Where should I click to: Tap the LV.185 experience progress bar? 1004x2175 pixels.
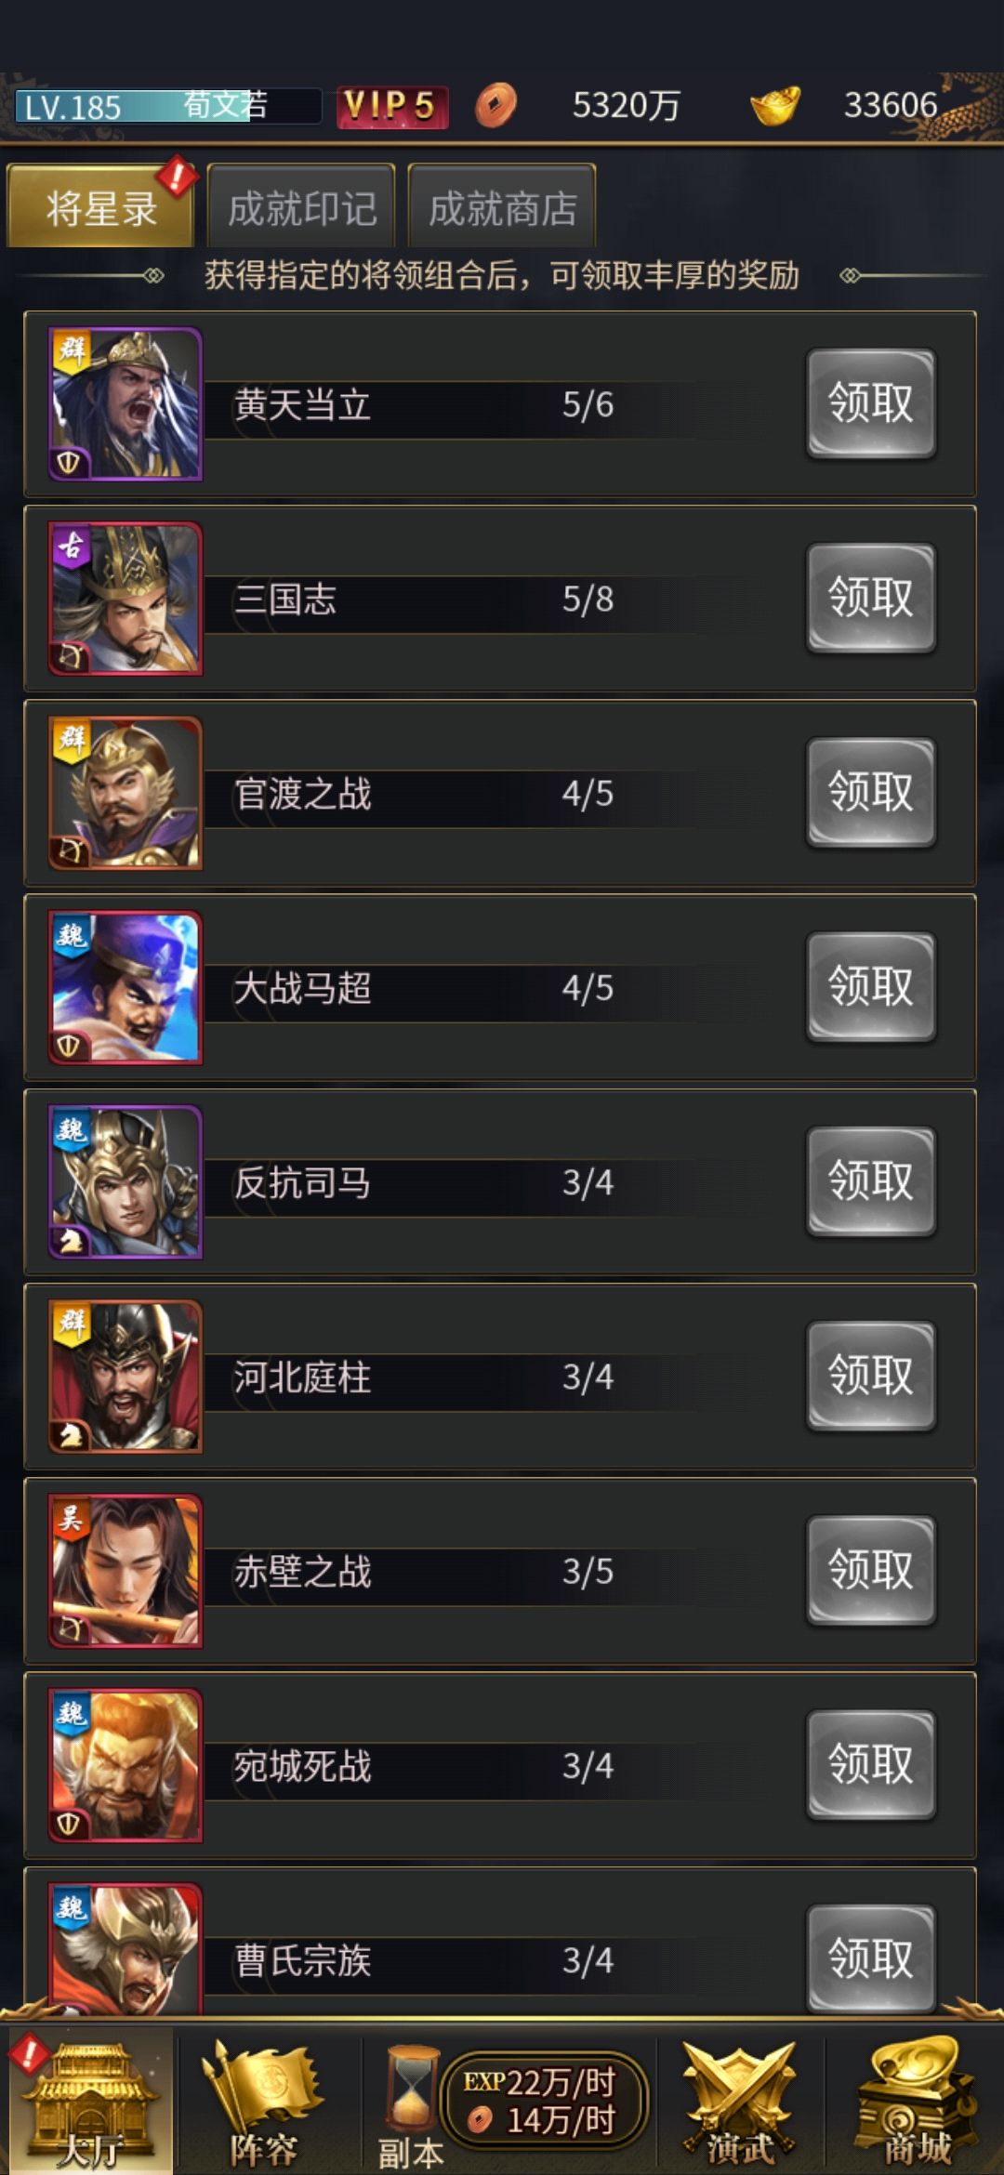(x=168, y=106)
